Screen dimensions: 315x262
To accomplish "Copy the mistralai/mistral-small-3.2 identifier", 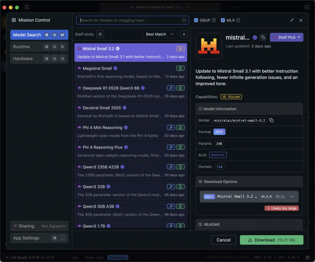I will (271, 120).
